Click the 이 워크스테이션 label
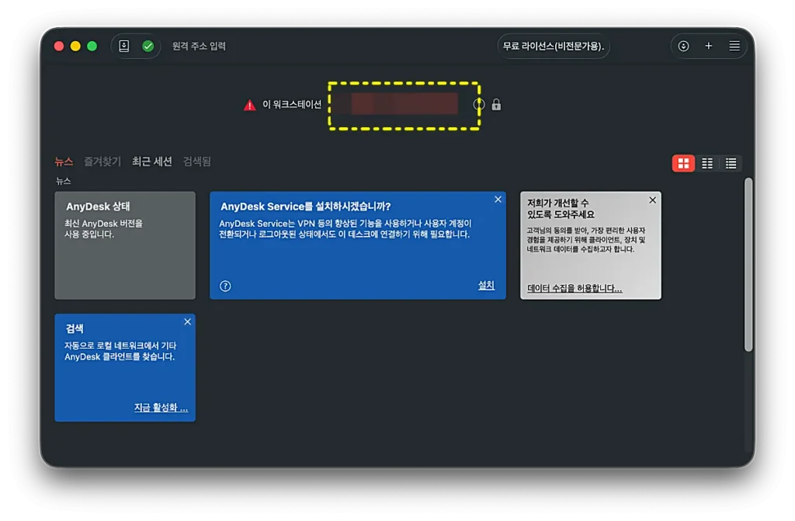The width and height of the screenshot is (795, 521). [x=292, y=105]
